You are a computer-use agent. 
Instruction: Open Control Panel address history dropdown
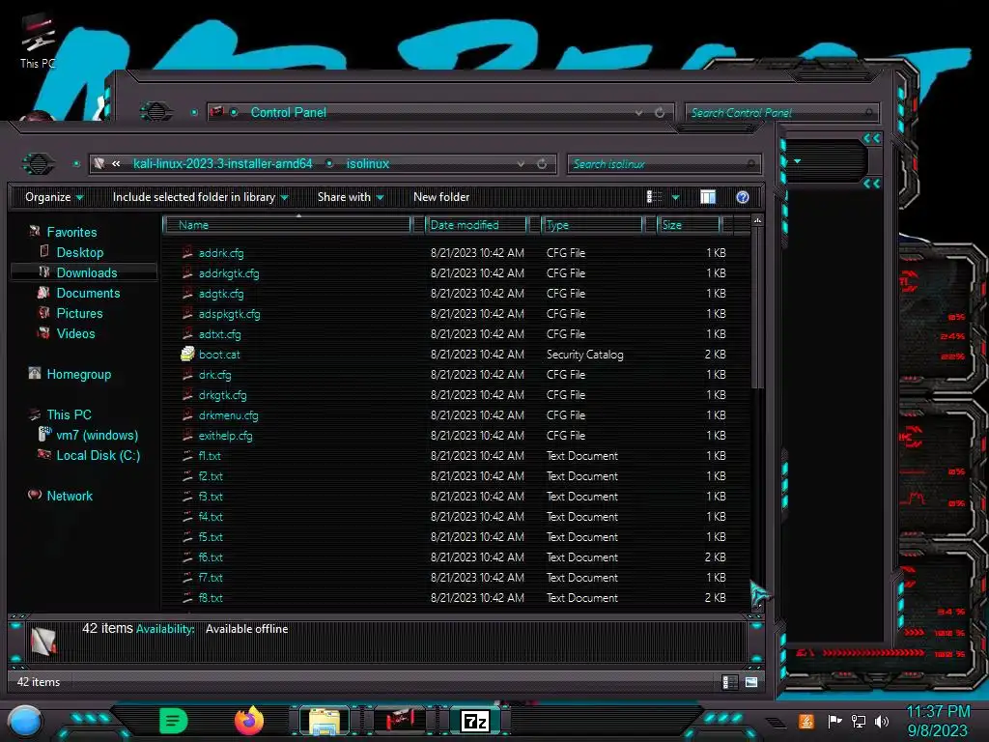[639, 113]
